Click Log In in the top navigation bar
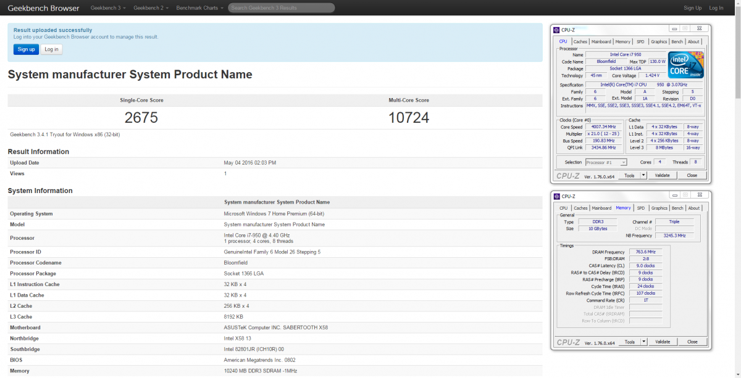Viewport: 741px width, 378px height. tap(716, 8)
